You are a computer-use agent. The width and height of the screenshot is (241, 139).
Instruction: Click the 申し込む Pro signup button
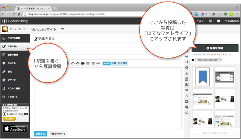(x=9, y=119)
